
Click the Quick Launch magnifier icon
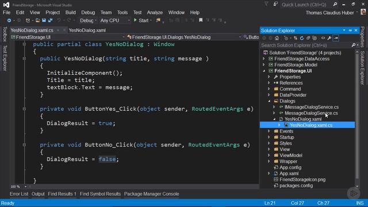pos(335,4)
